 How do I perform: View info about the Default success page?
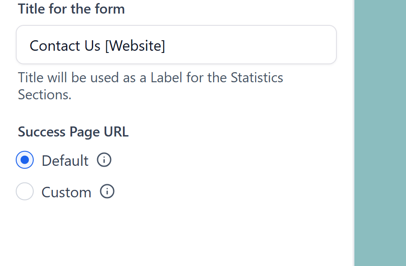pyautogui.click(x=104, y=160)
